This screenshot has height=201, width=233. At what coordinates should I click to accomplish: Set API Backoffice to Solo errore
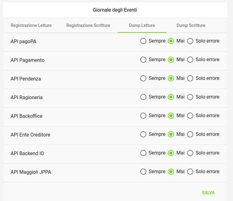point(190,116)
